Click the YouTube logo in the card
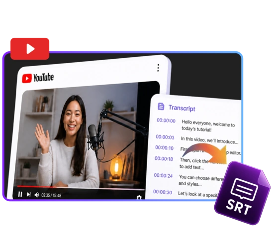 (38, 78)
